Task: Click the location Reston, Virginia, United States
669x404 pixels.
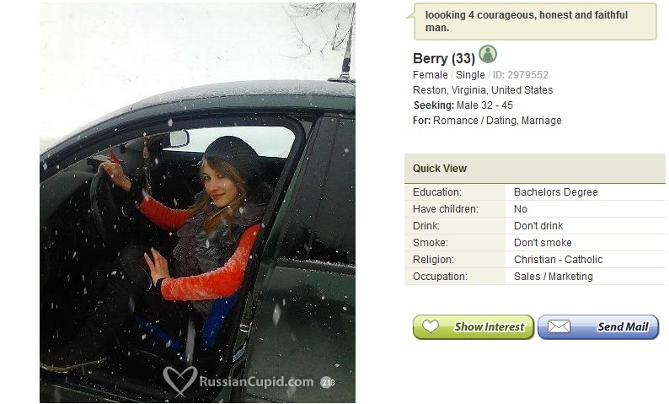Action: (x=483, y=90)
